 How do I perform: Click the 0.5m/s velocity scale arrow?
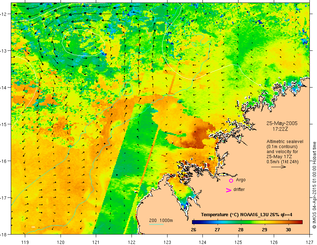278,167
